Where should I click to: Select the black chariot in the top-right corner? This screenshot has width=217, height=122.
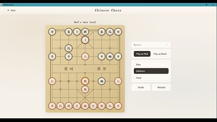pyautogui.click(x=118, y=32)
